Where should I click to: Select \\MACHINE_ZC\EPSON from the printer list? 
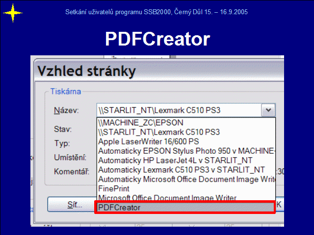[x=186, y=122]
